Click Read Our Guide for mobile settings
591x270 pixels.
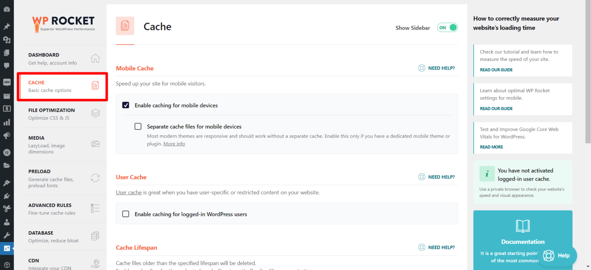[496, 108]
